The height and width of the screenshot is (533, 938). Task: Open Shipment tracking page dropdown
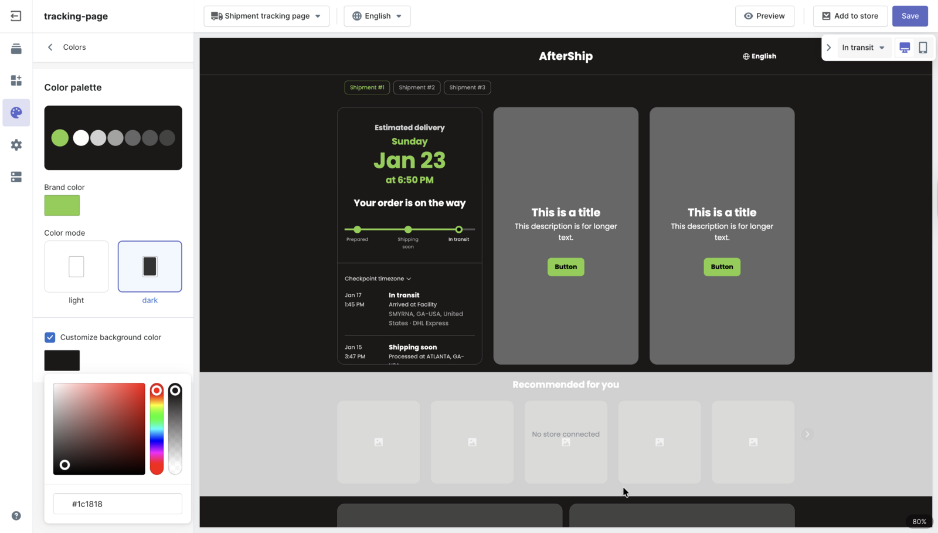(266, 16)
